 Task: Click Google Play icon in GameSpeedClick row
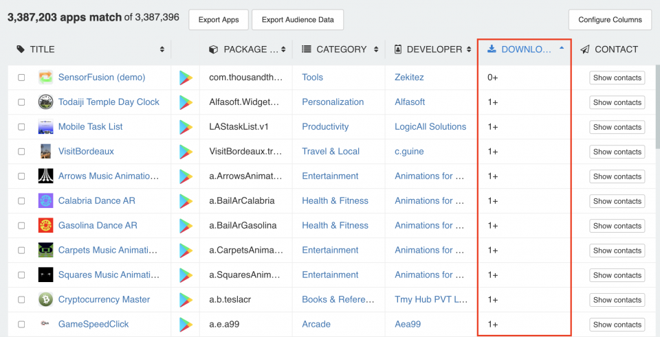click(186, 325)
